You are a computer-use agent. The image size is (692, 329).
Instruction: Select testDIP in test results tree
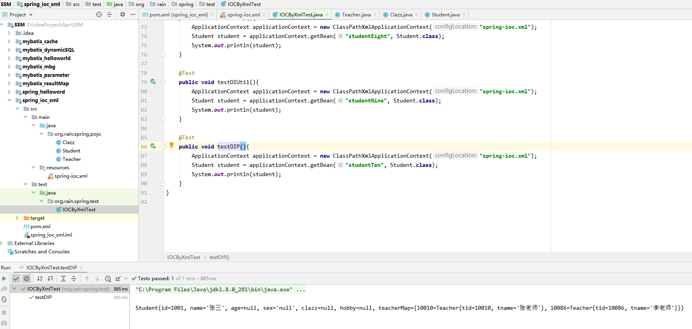tap(43, 297)
